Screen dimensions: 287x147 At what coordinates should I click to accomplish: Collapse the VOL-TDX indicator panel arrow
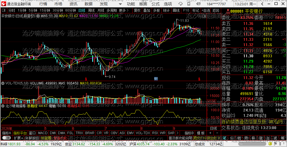point(3,83)
